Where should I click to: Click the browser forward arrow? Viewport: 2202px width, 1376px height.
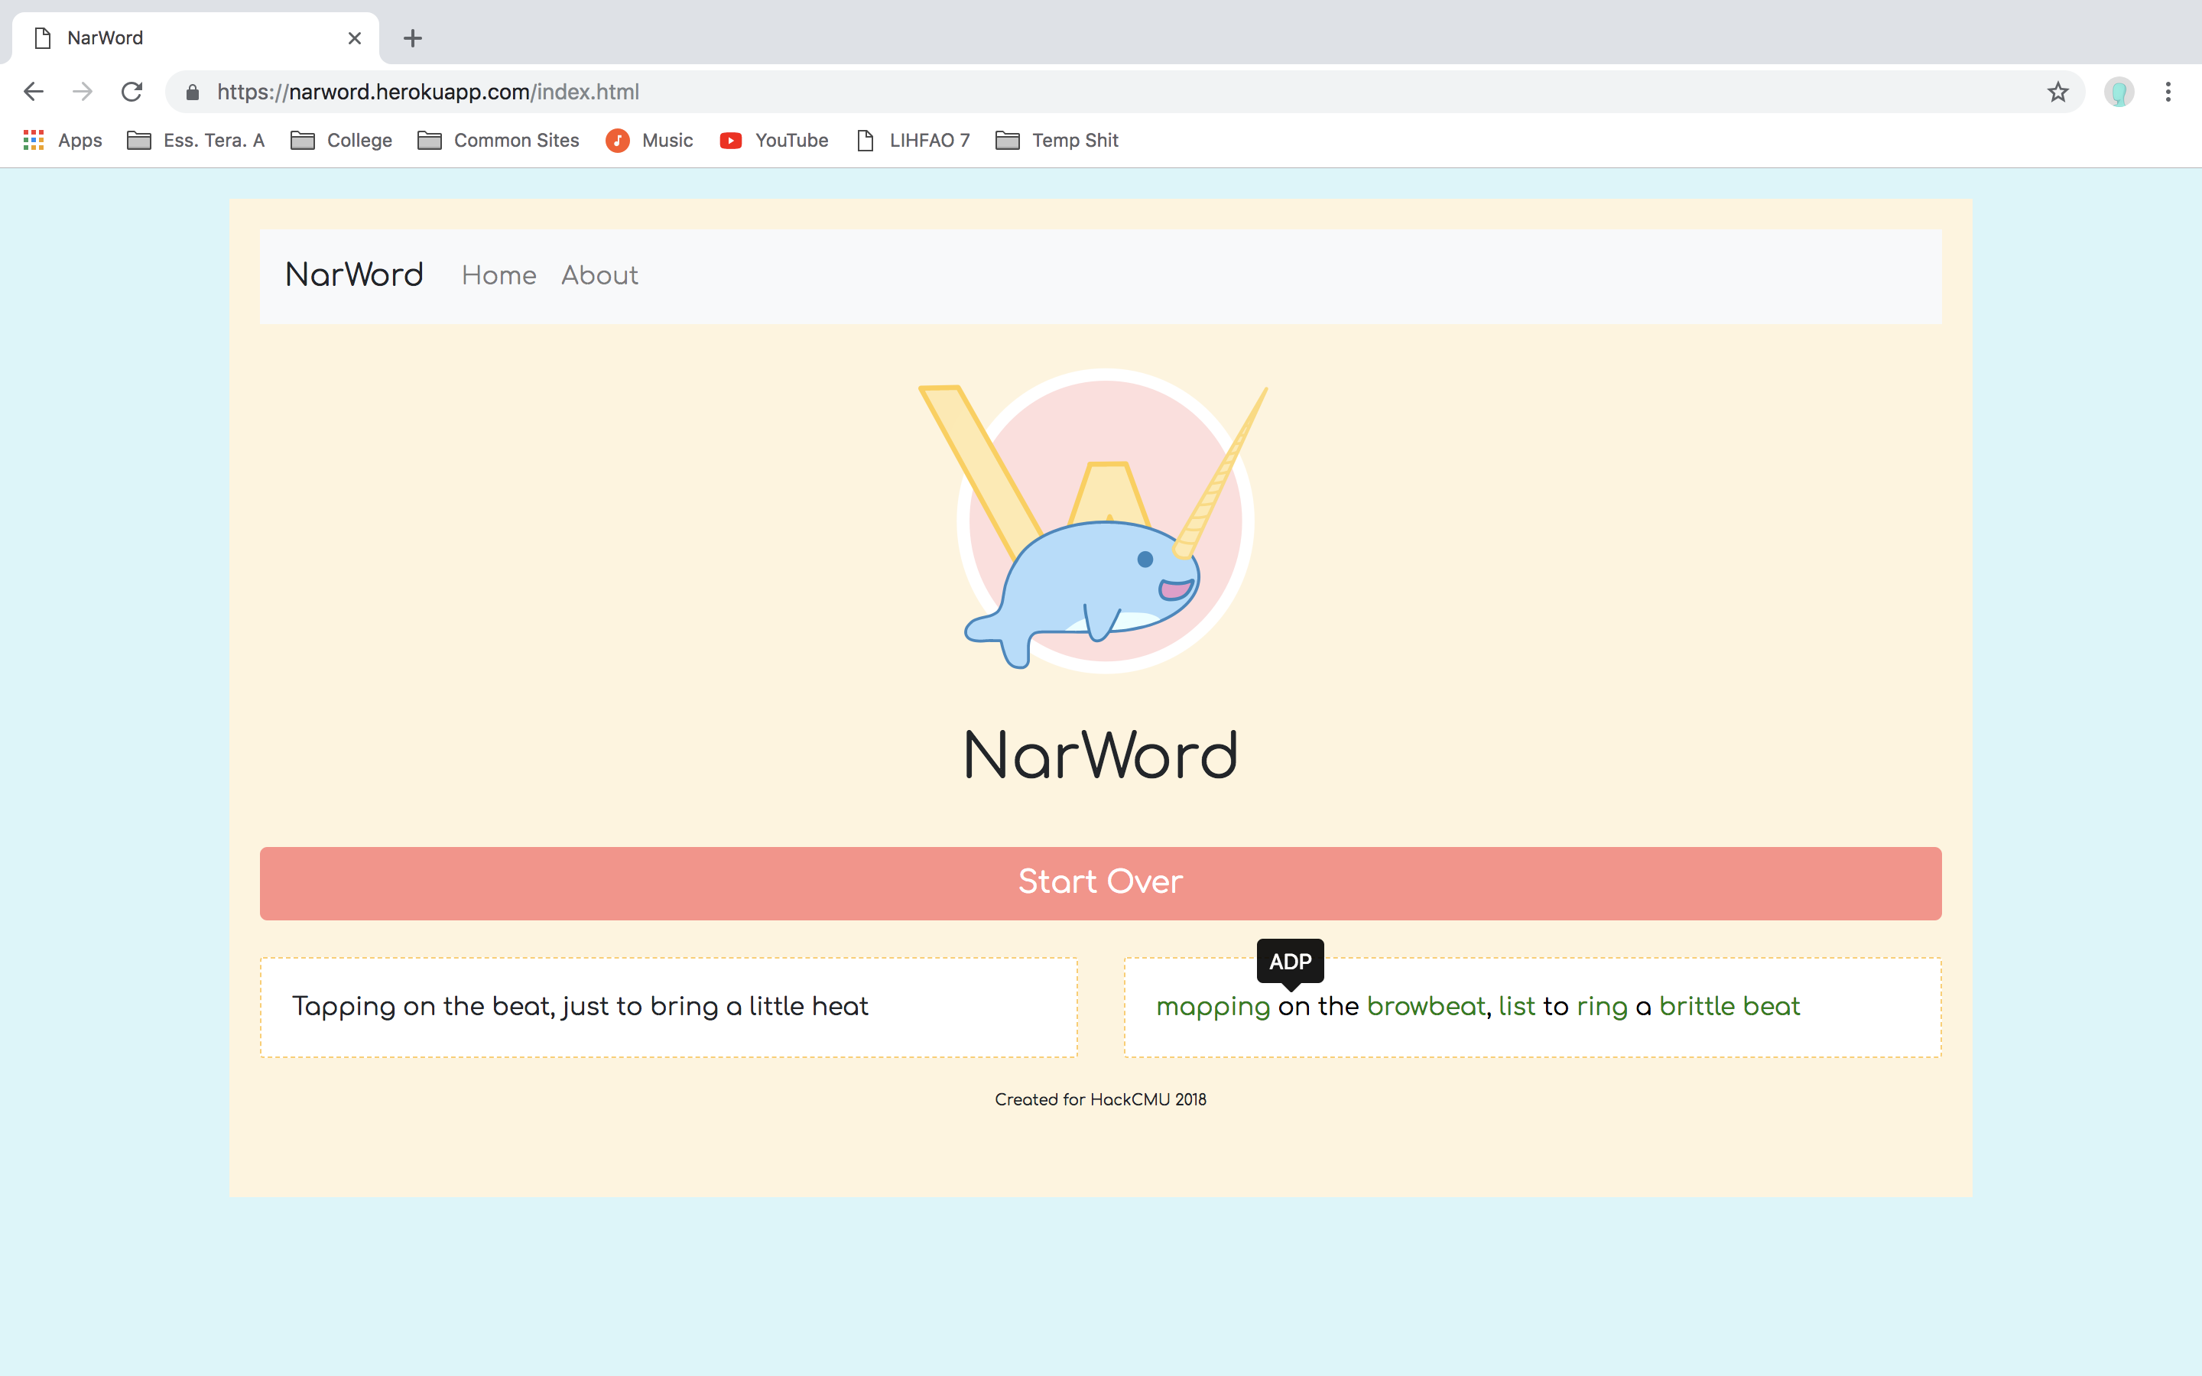pyautogui.click(x=83, y=92)
